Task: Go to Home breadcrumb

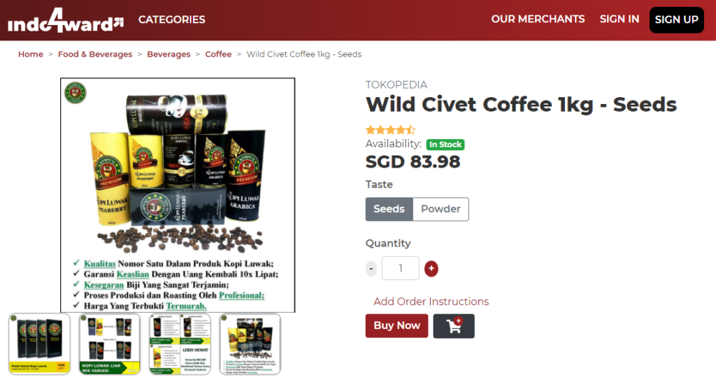Action: click(31, 54)
